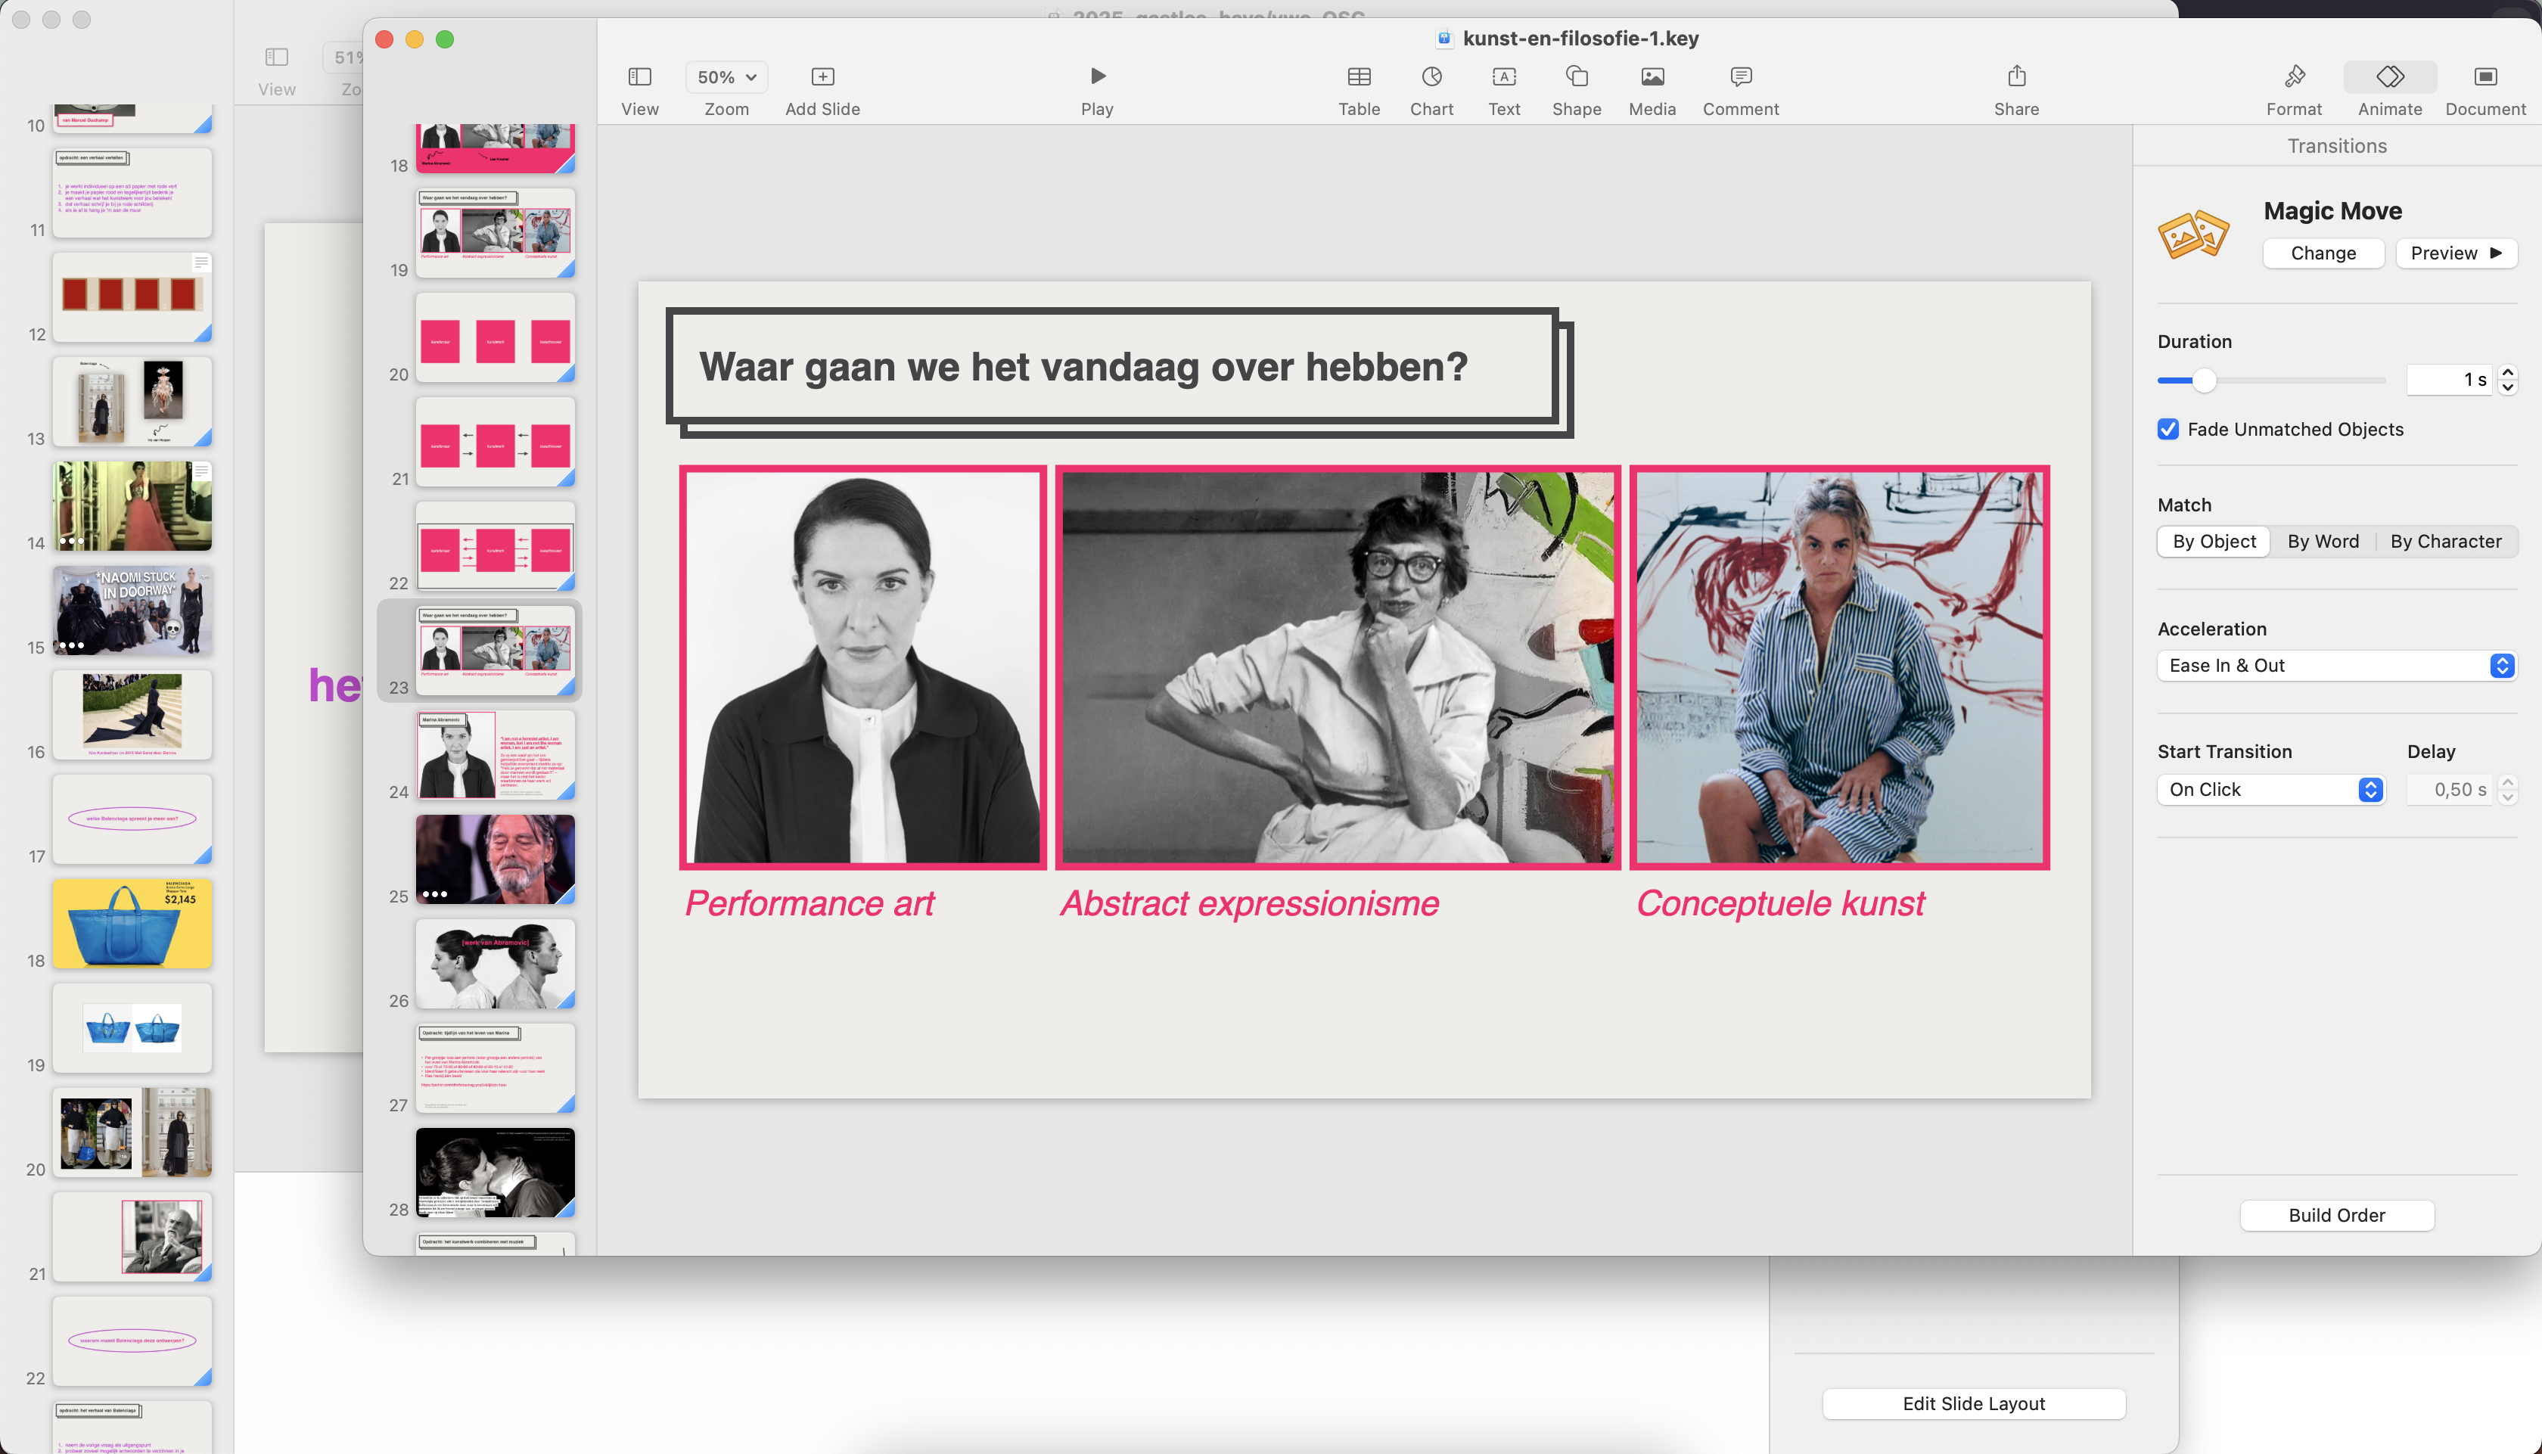This screenshot has height=1454, width=2542.
Task: Click the Delay value field
Action: tap(2450, 789)
